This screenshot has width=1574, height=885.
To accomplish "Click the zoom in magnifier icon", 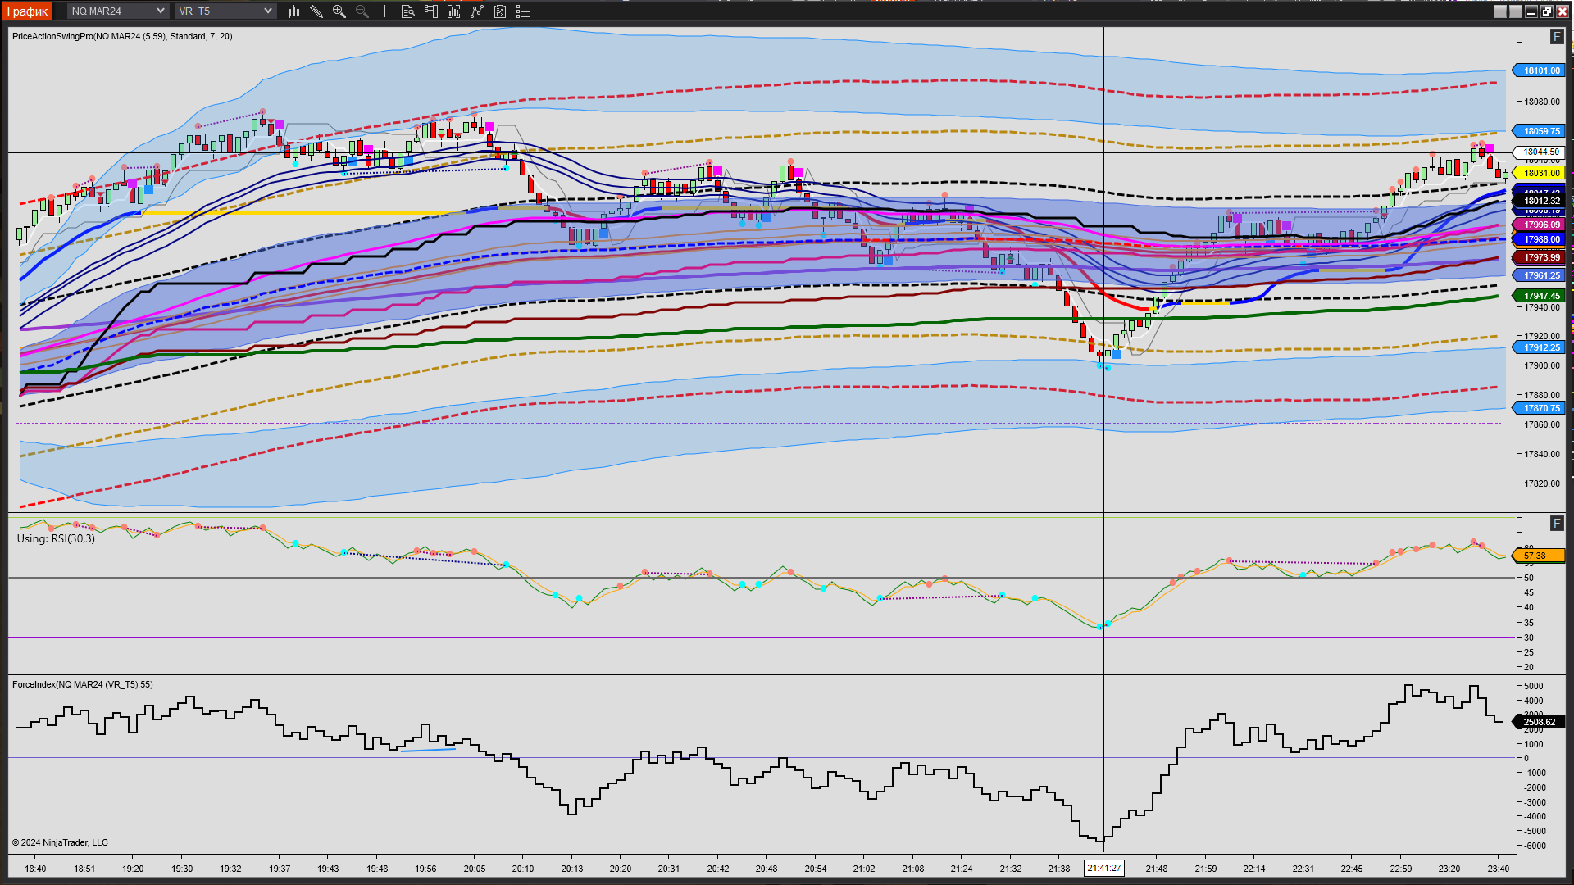I will (x=339, y=11).
